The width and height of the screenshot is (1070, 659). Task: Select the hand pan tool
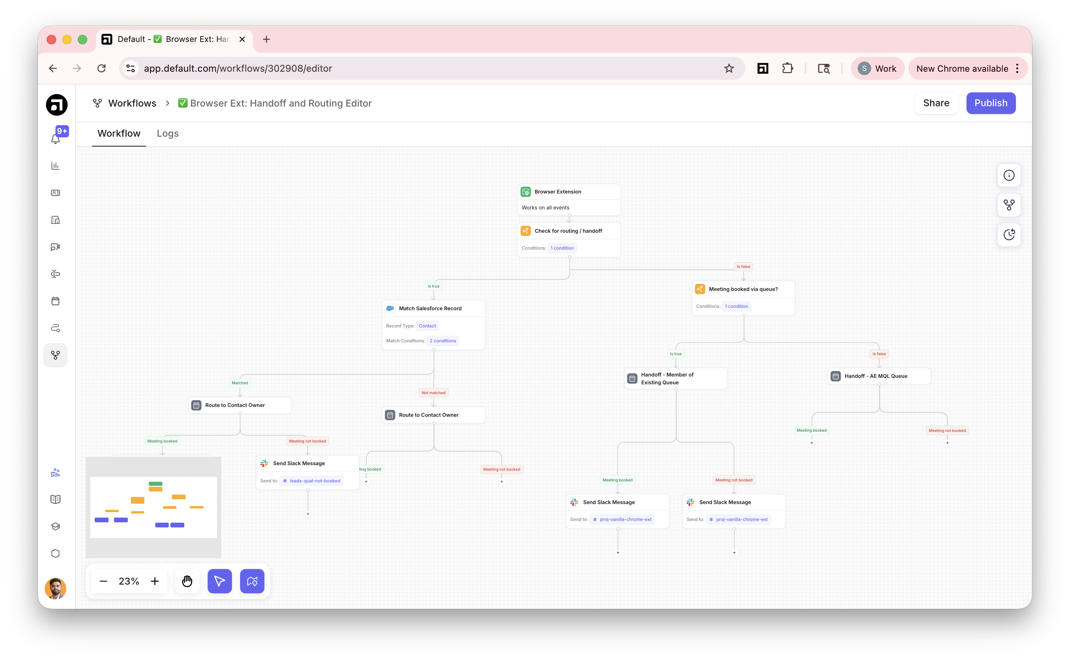187,581
